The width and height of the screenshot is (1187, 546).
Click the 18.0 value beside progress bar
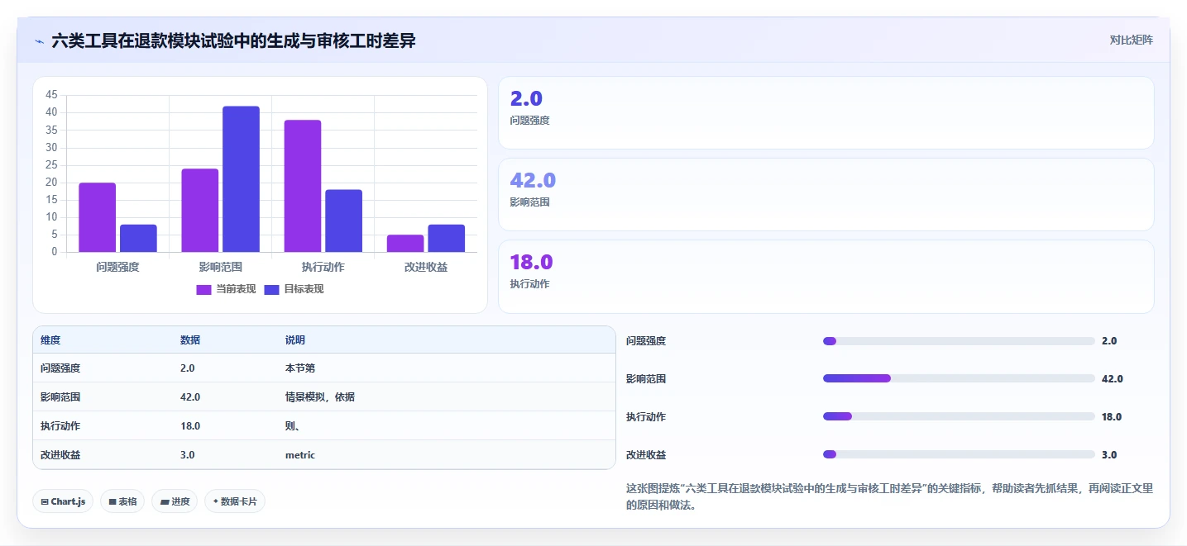pyautogui.click(x=1112, y=416)
